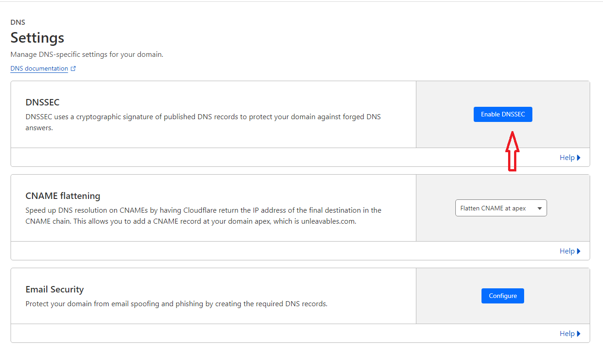
Task: Click the Settings page title
Action: click(x=37, y=38)
